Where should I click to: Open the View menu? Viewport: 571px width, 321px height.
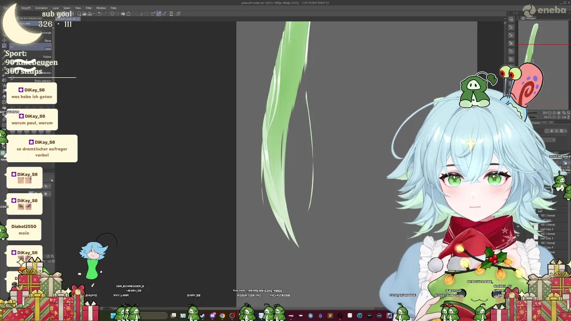pyautogui.click(x=78, y=8)
